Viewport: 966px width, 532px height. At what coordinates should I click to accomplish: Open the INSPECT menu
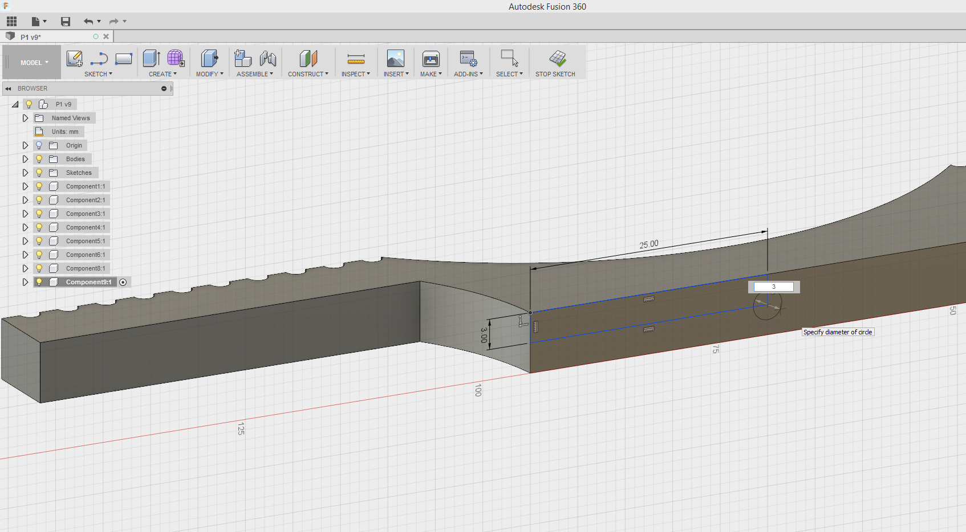click(x=356, y=74)
